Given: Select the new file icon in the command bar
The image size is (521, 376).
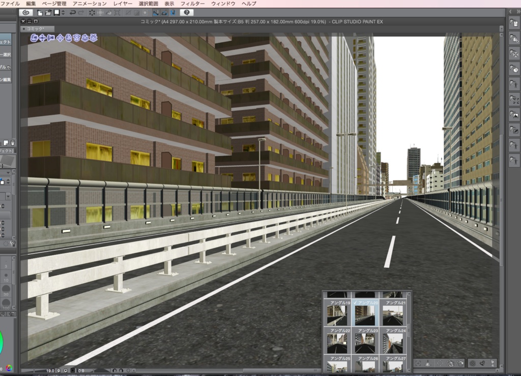Looking at the screenshot, I should (x=40, y=11).
